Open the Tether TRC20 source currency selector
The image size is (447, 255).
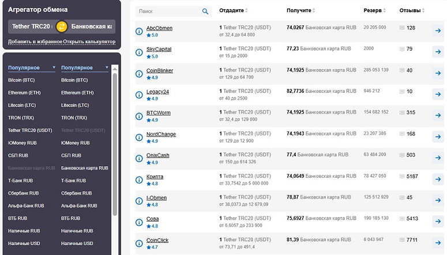[x=32, y=27]
